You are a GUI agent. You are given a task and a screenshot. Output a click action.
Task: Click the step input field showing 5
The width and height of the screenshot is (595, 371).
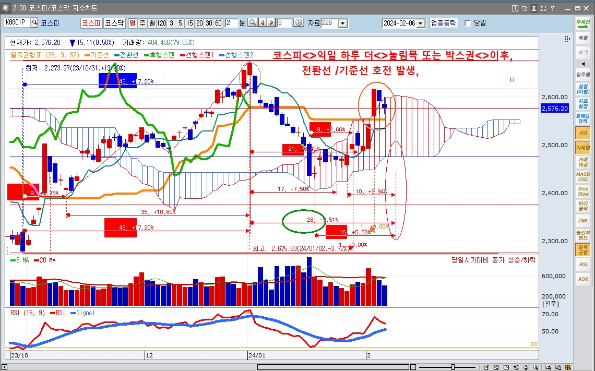coord(284,23)
